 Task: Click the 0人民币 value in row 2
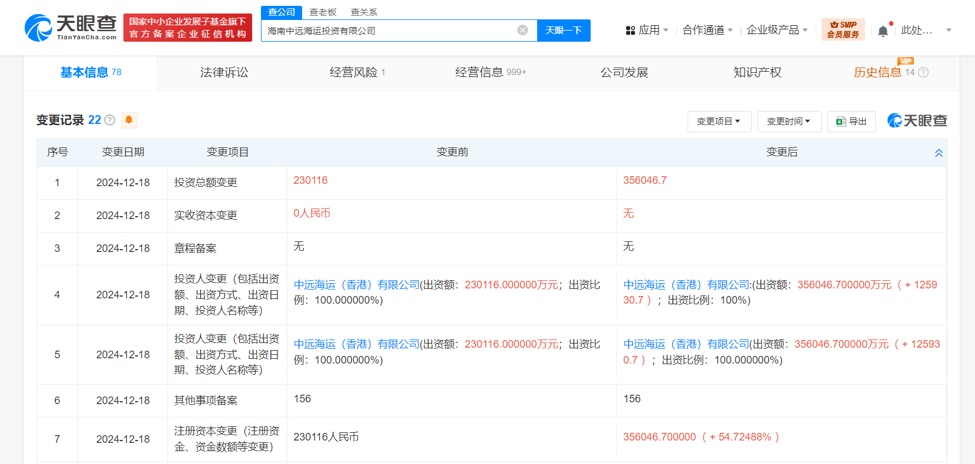tap(312, 213)
